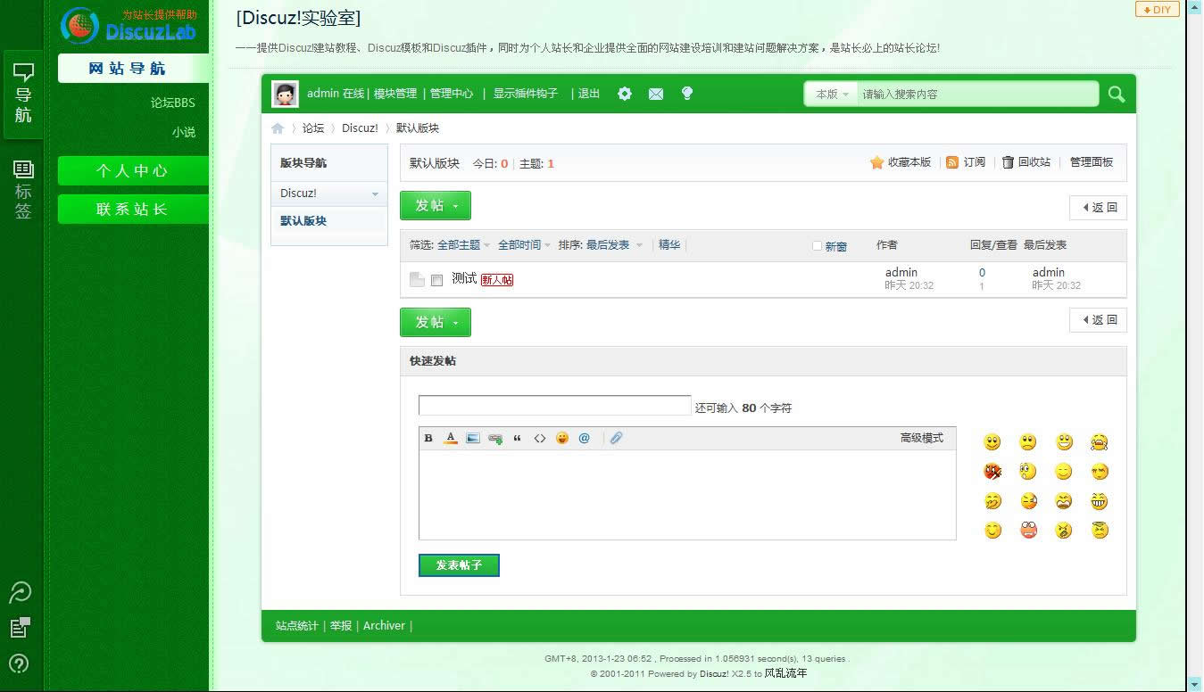This screenshot has height=692, width=1204.
Task: Click in the search input field
Action: 977,94
